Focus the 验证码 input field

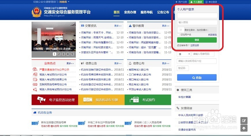(183, 68)
